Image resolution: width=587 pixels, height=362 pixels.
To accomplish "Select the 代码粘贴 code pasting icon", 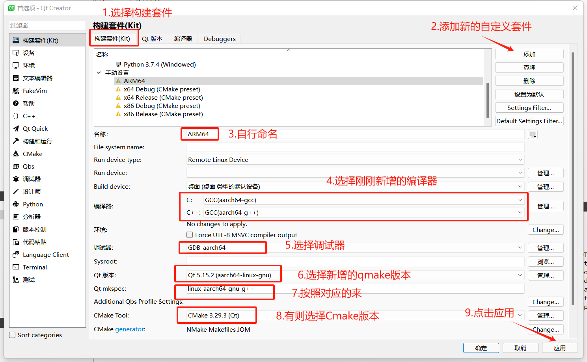I will coord(16,242).
